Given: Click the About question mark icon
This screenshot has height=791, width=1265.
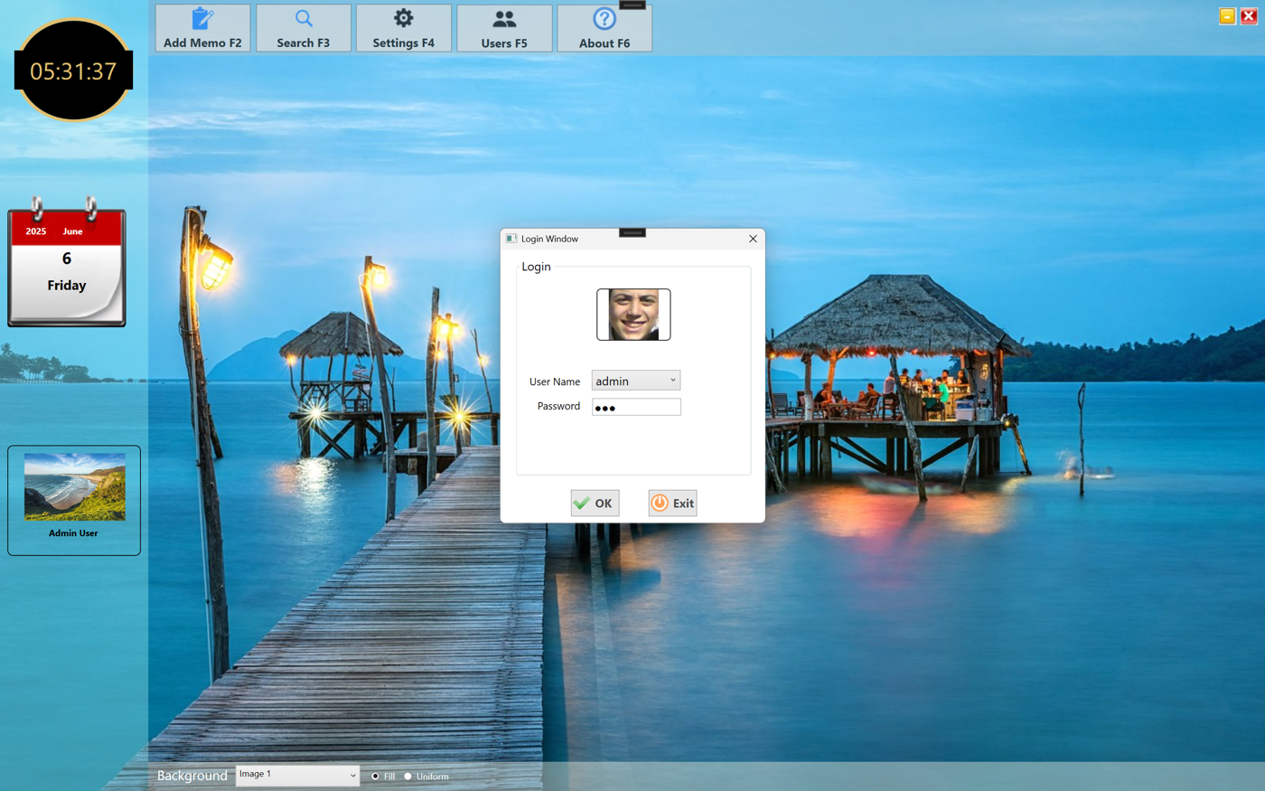Looking at the screenshot, I should [604, 19].
